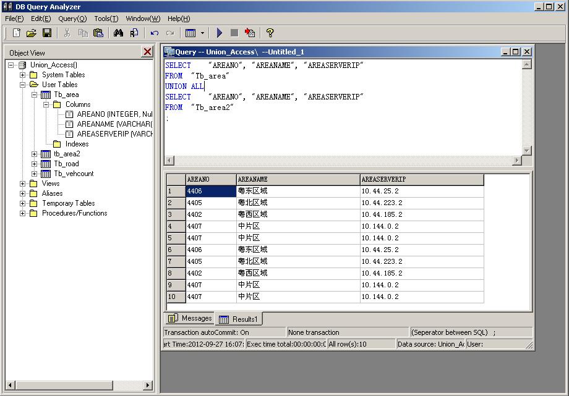This screenshot has height=396, width=569.
Task: Switch to the Messages tab
Action: [x=190, y=318]
